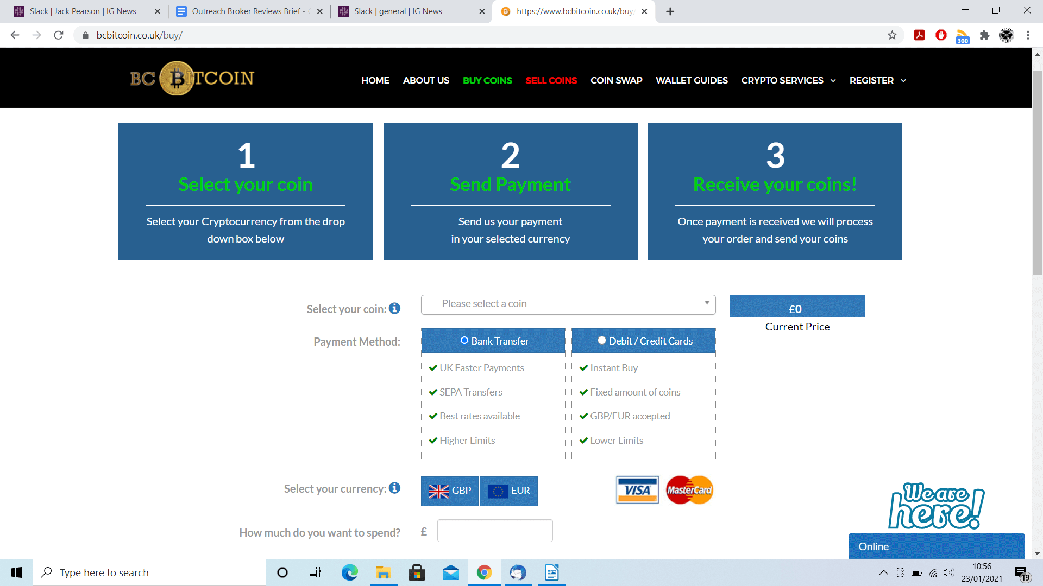Open Microsoft Store from the taskbar
The height and width of the screenshot is (586, 1043).
(417, 572)
